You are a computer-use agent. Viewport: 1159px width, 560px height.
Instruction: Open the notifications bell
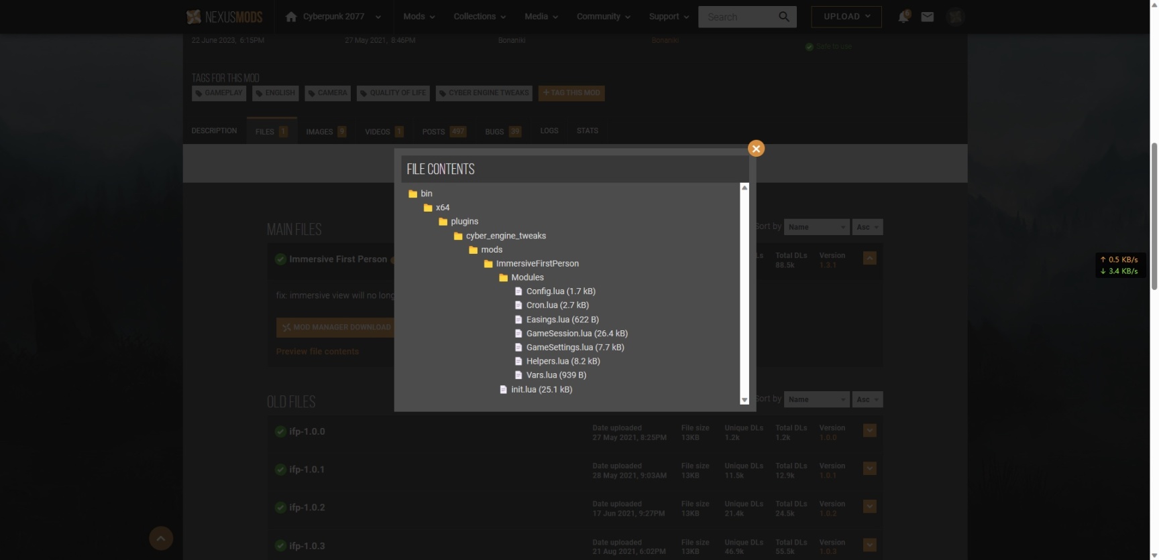click(903, 17)
